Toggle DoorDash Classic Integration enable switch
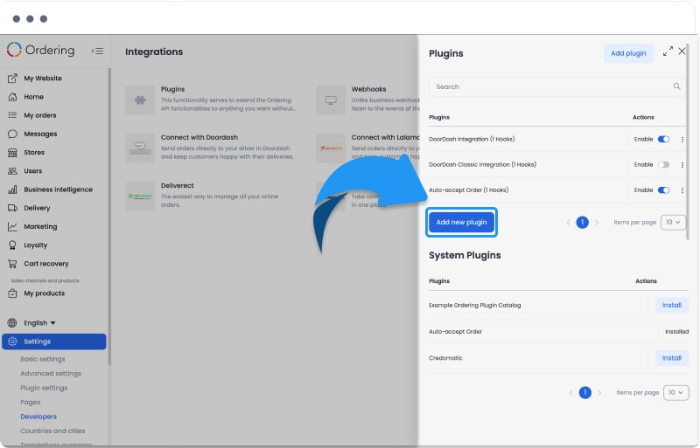 (x=663, y=164)
